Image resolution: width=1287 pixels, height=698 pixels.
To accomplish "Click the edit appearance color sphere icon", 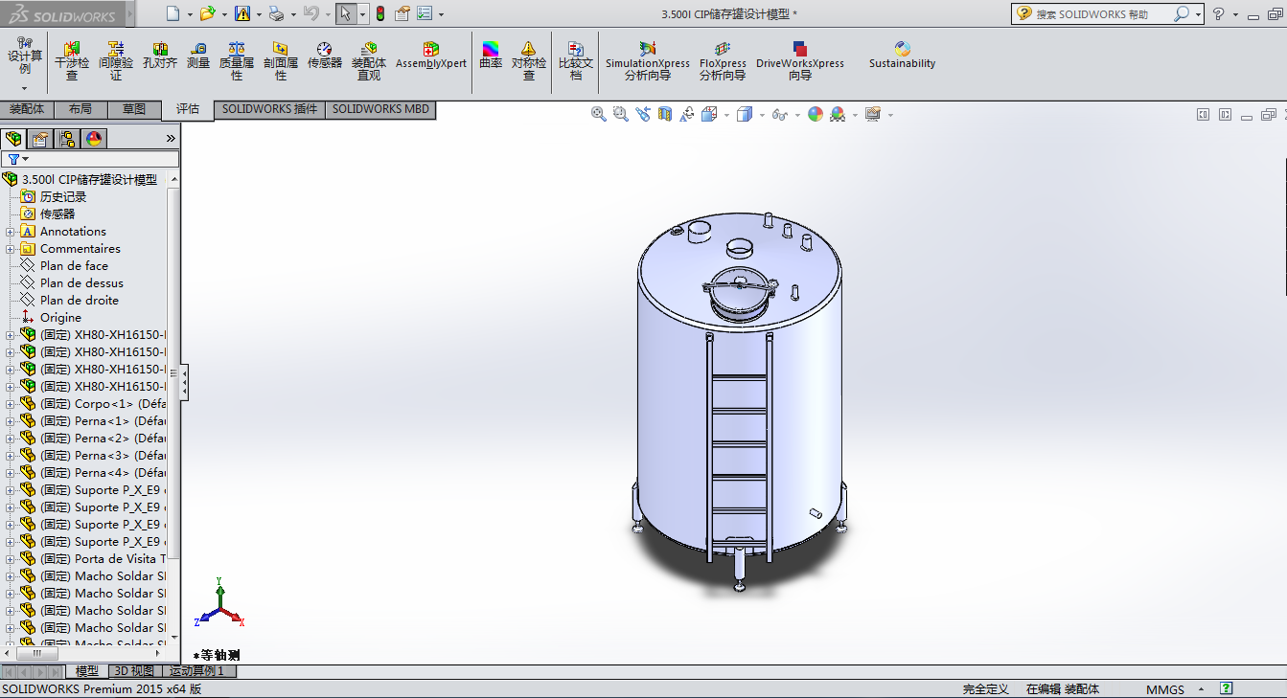I will tap(816, 115).
